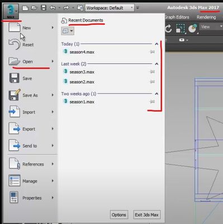
Task: Click the Select and Uniform Scale tool icon
Action: click(181, 29)
